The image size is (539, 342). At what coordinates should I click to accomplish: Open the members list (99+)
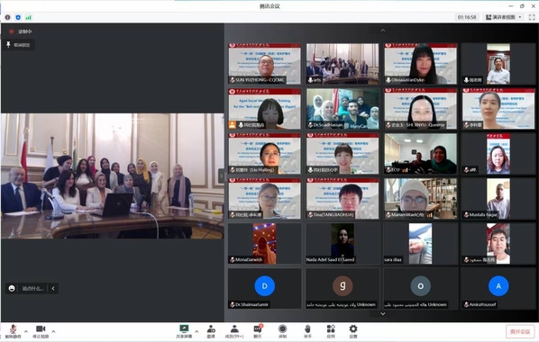[x=234, y=331]
